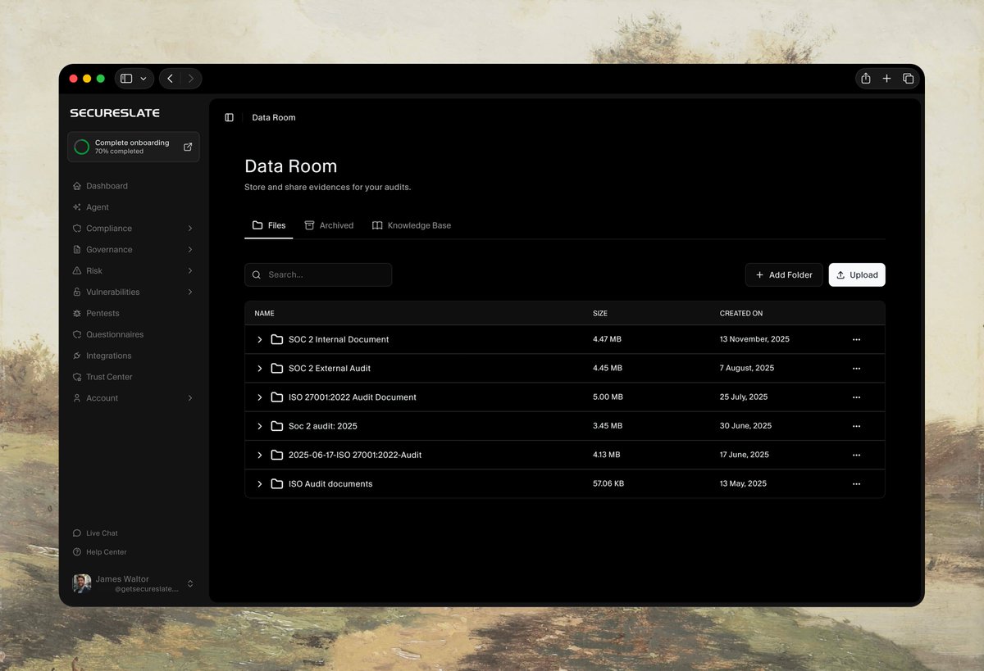The image size is (984, 671).
Task: Expand the ISO Audit documents folder
Action: tap(260, 484)
